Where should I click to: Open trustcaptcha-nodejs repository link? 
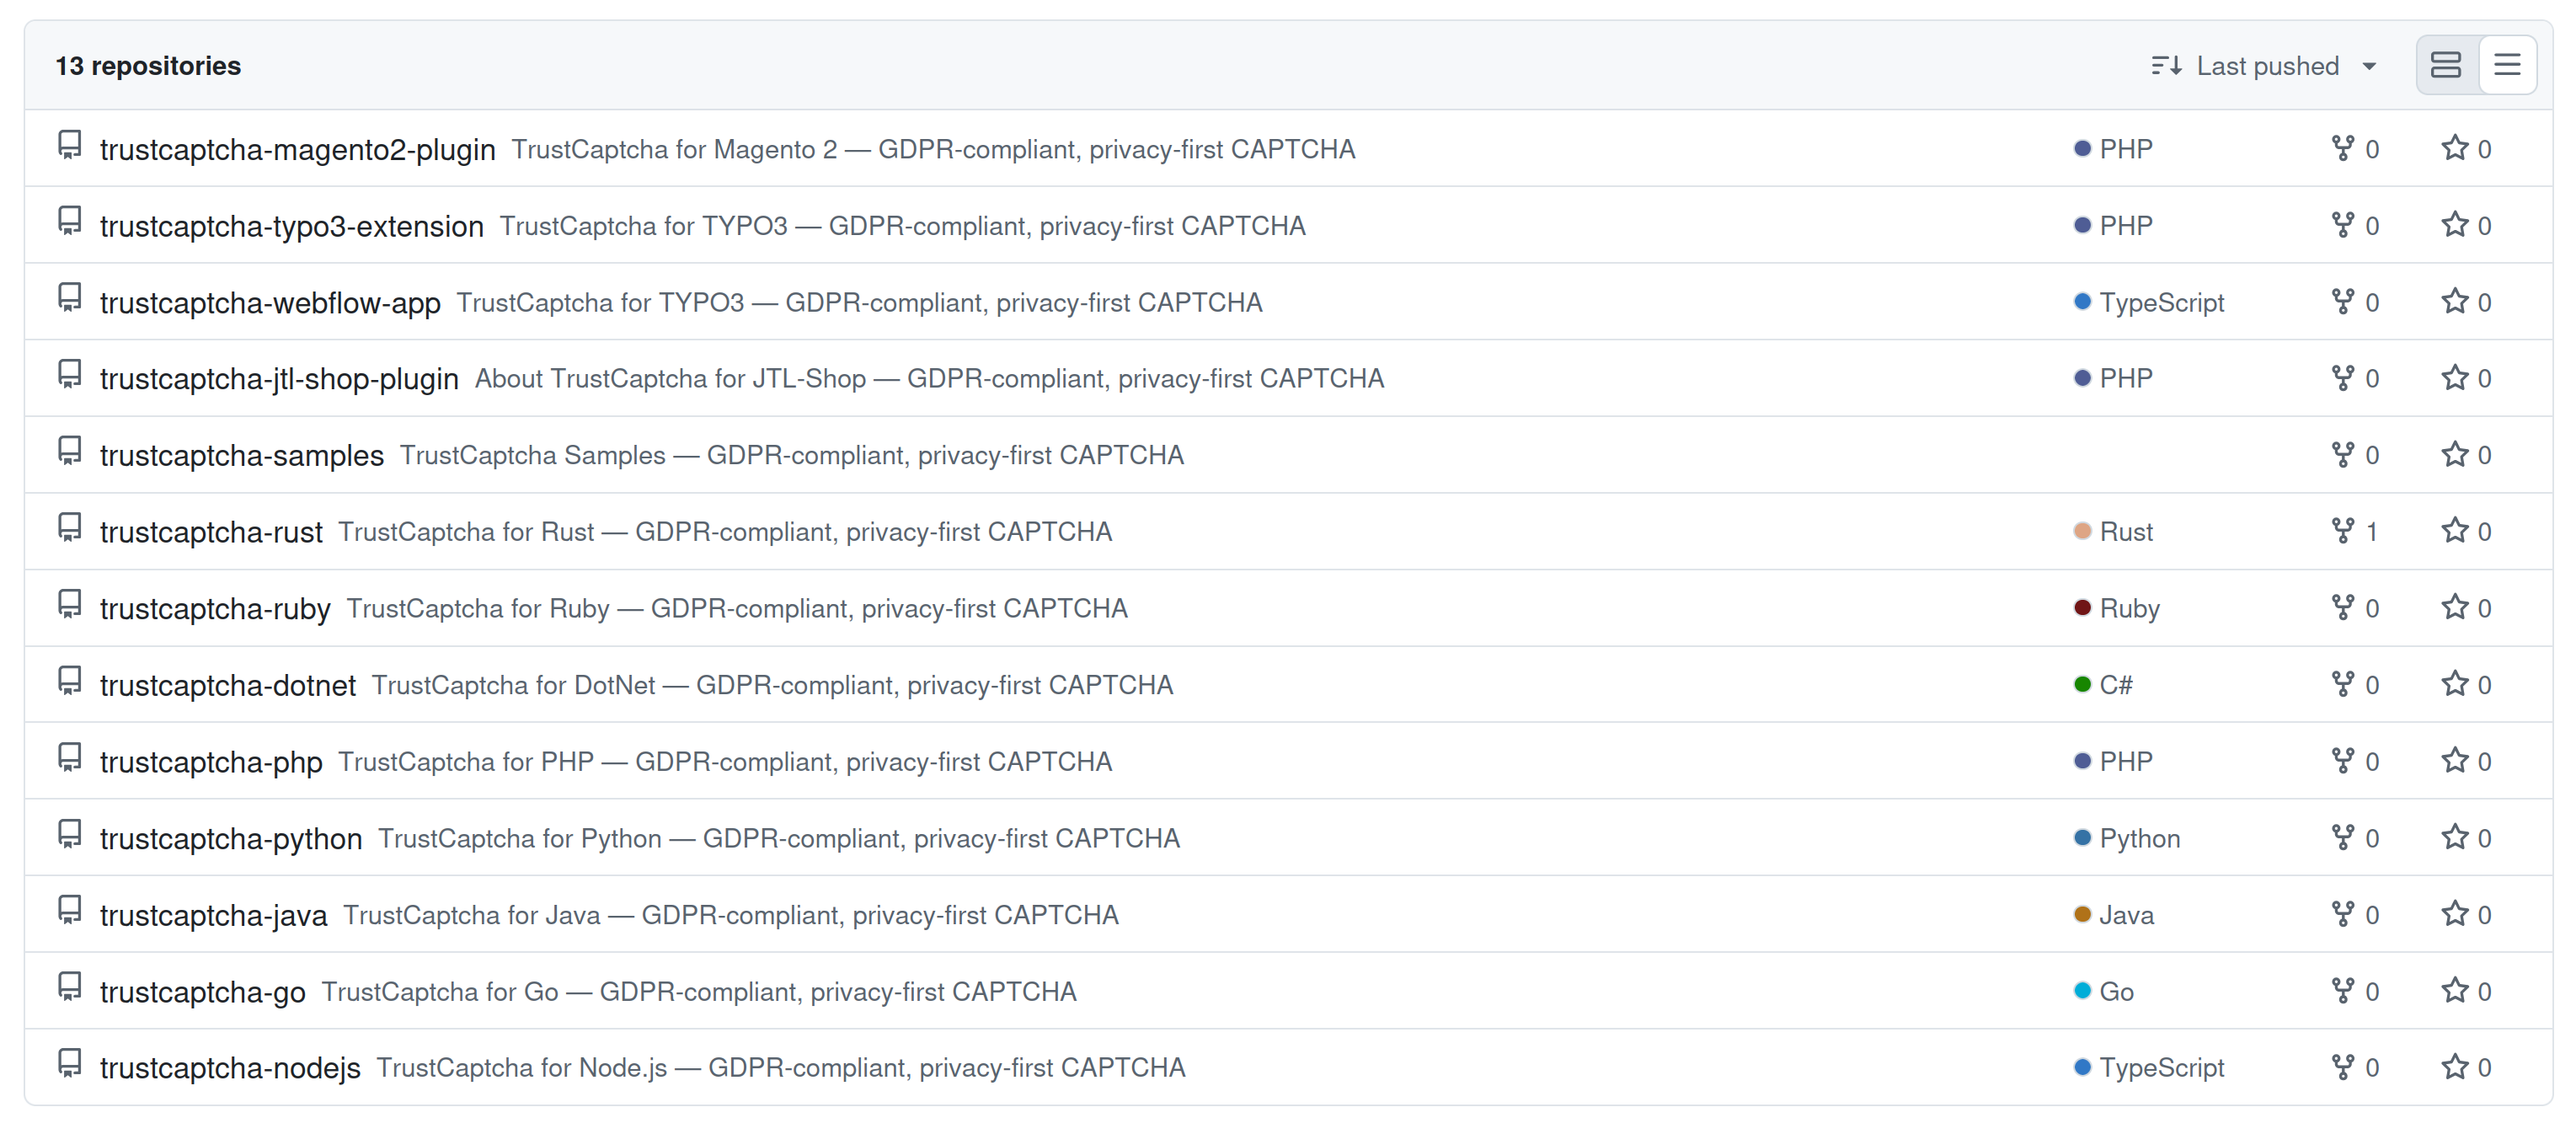[230, 1068]
